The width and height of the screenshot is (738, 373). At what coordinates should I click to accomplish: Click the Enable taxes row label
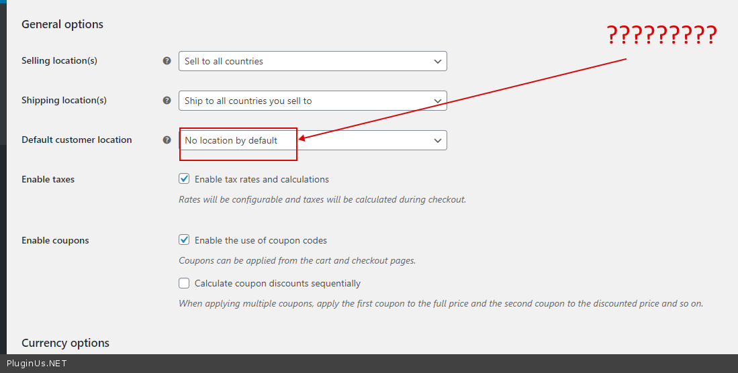48,179
